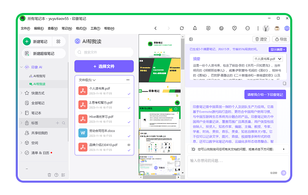
Task: Click the list view icon at sidebar bottom
Action: [63, 175]
